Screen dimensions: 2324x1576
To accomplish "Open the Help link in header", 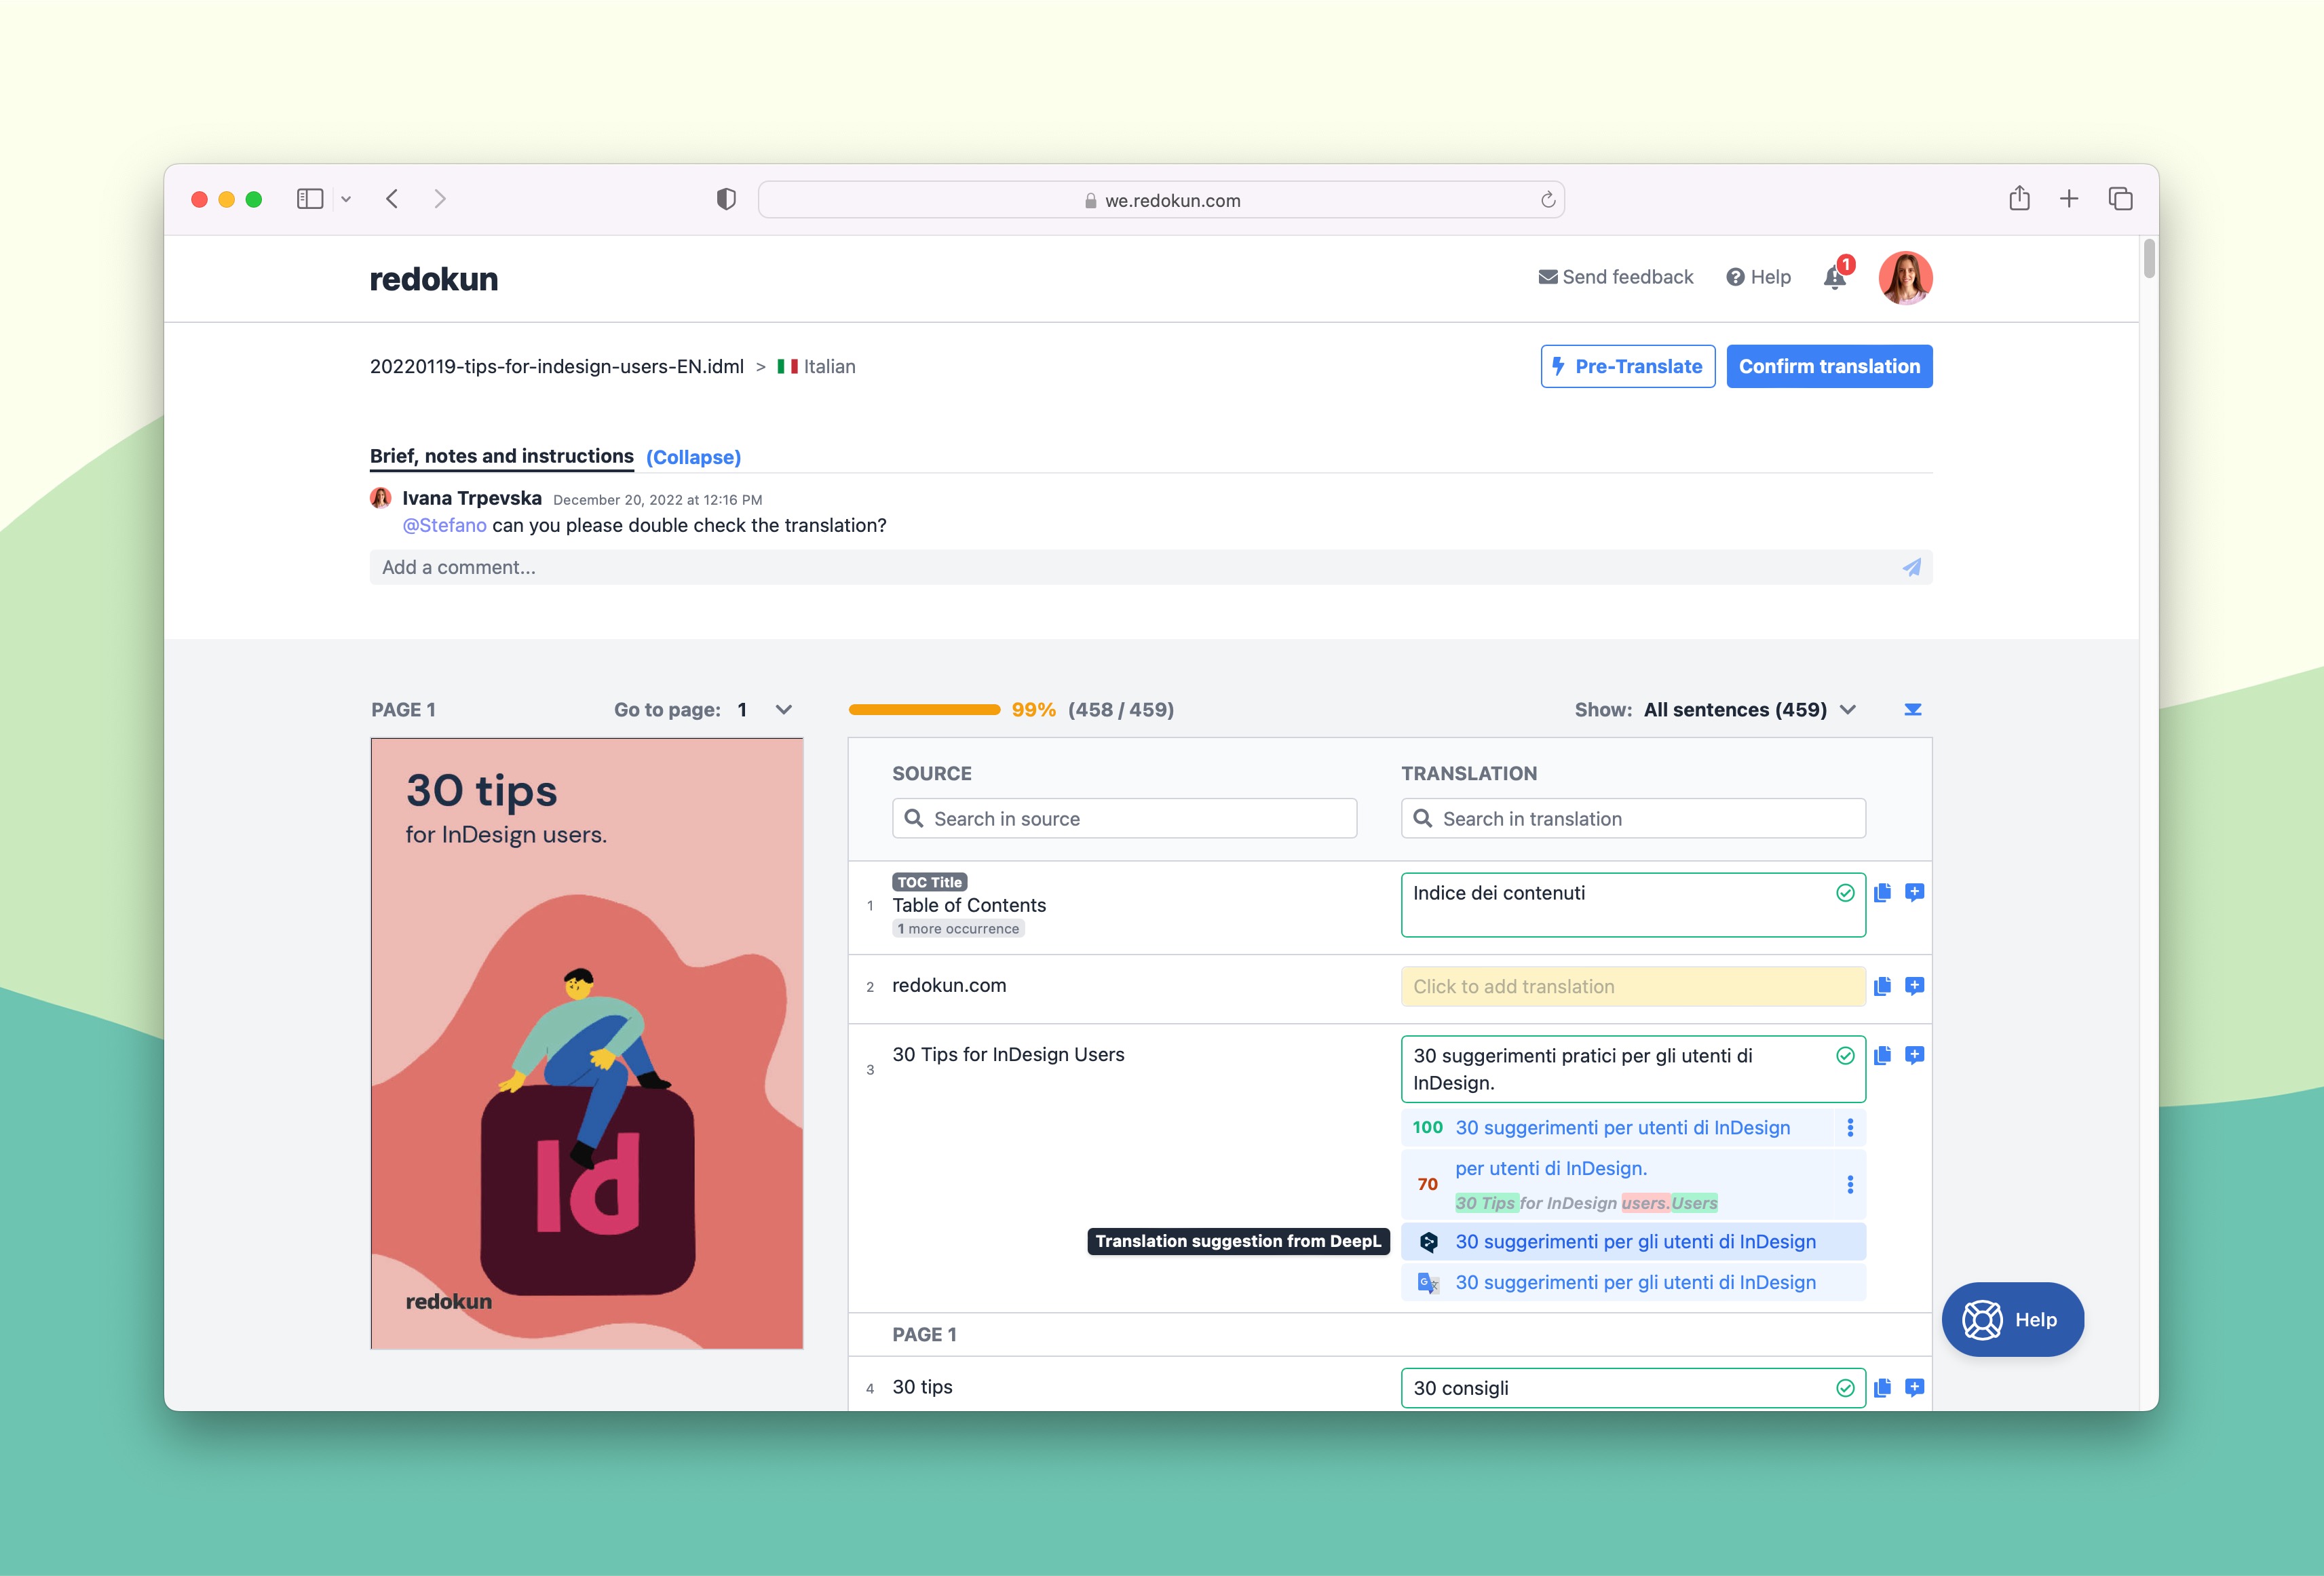I will click(x=1758, y=277).
